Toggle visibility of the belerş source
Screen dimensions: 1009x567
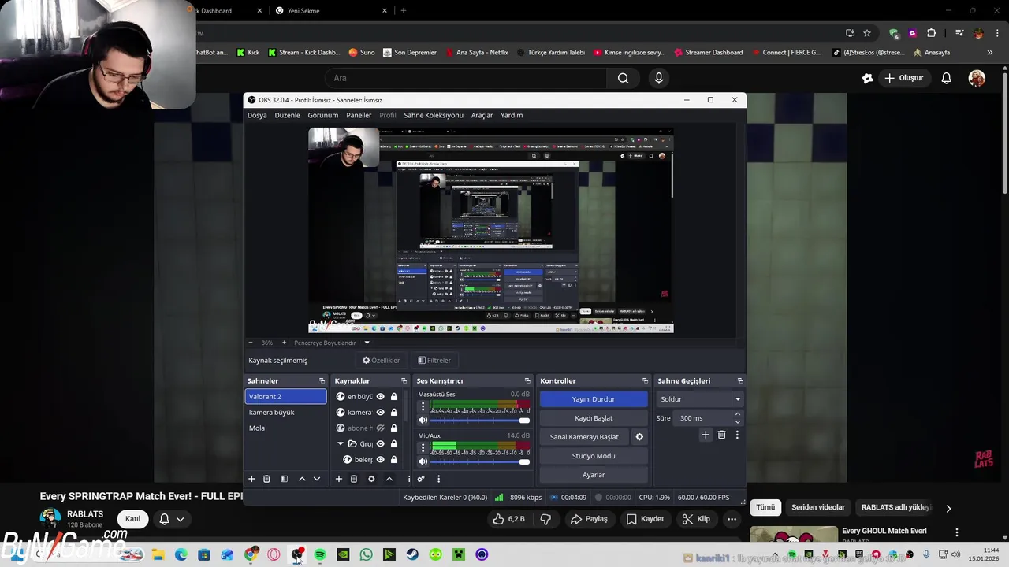[381, 460]
